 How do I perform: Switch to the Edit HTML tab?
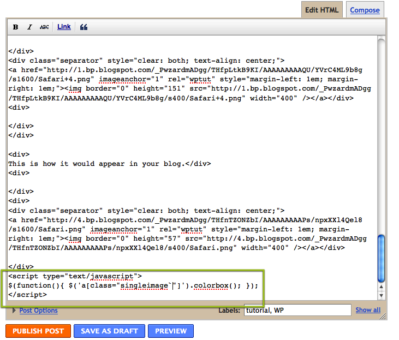[322, 10]
